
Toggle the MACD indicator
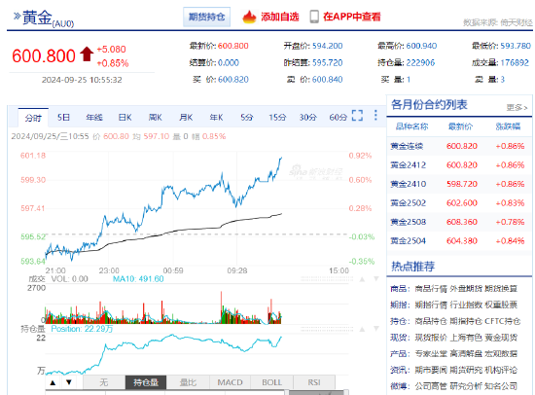230,382
